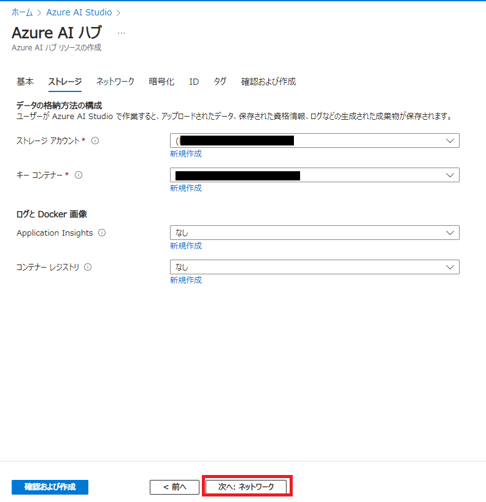Viewport: 486px width, 502px height.
Task: Expand the Application Insights dropdown
Action: pyautogui.click(x=315, y=233)
